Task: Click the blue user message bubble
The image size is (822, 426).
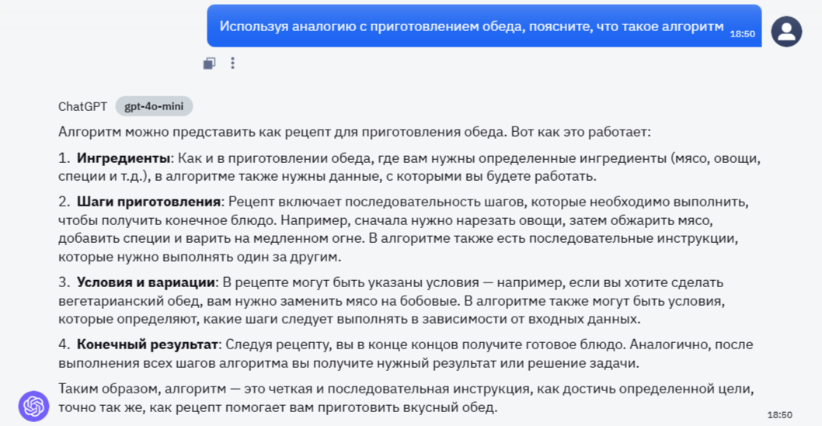Action: 484,26
